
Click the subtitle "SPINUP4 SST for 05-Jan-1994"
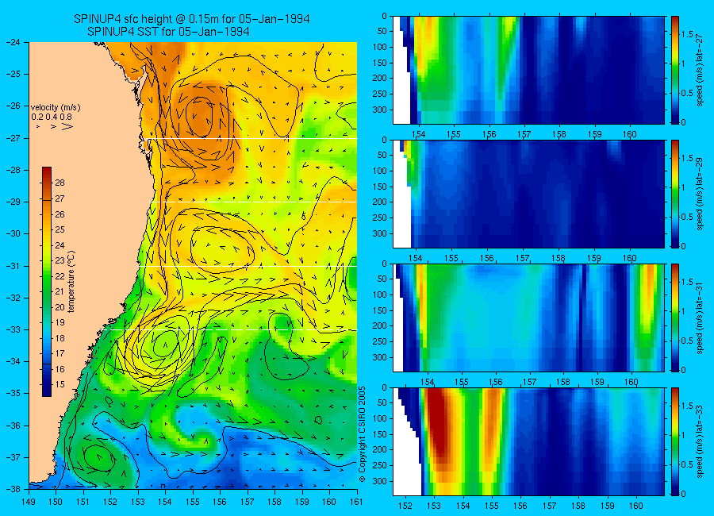click(168, 32)
